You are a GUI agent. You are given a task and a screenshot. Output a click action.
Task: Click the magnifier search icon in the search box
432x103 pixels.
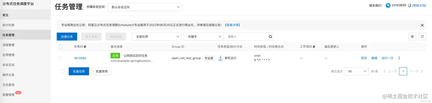point(270,37)
